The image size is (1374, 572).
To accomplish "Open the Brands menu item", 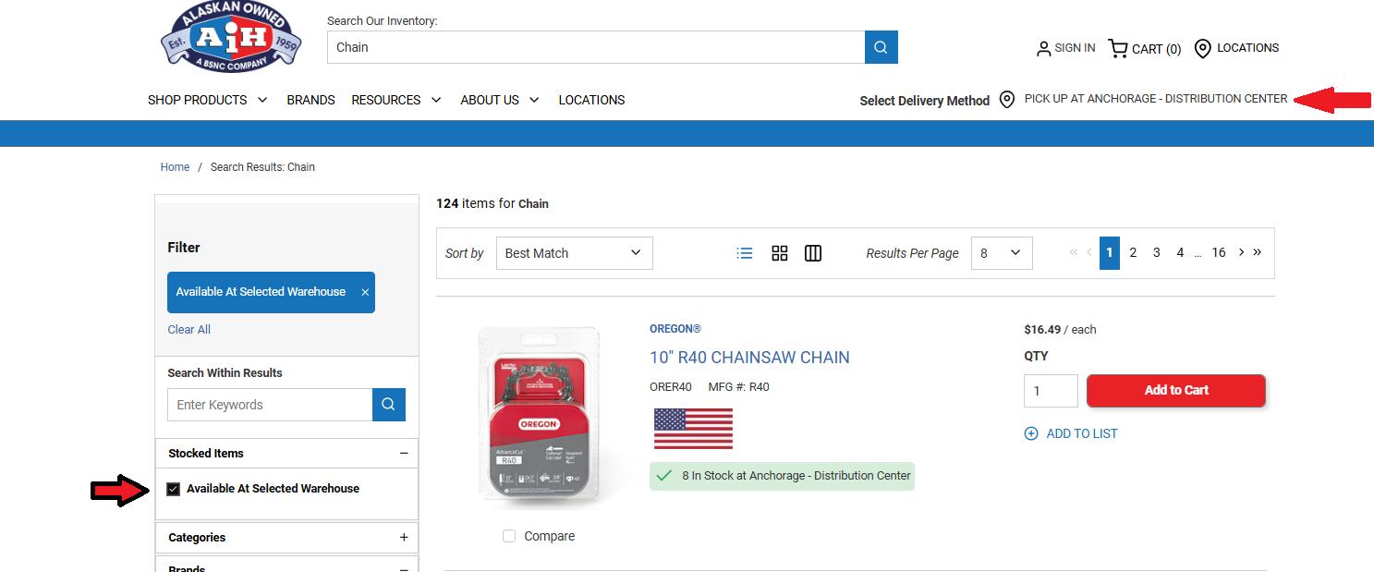I will (x=310, y=100).
